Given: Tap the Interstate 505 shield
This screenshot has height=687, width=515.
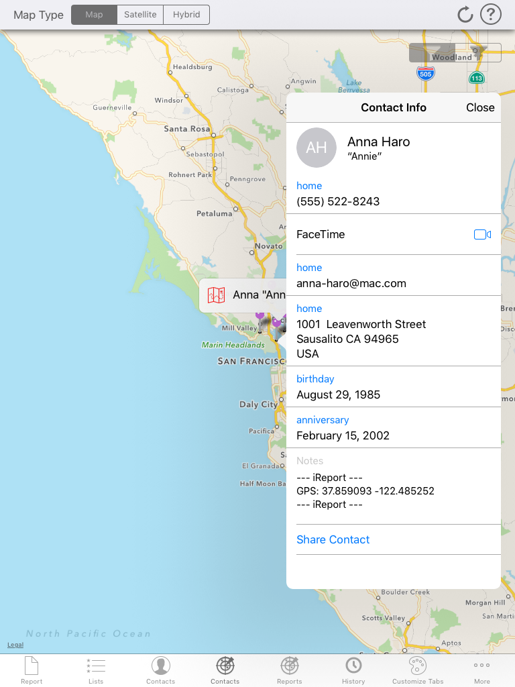Looking at the screenshot, I should (x=426, y=74).
